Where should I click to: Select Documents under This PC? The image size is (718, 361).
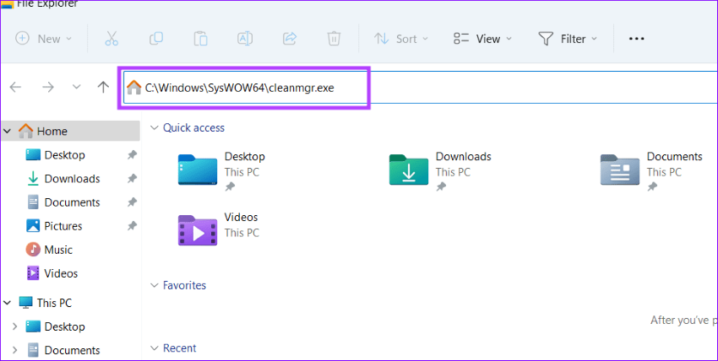[72, 351]
